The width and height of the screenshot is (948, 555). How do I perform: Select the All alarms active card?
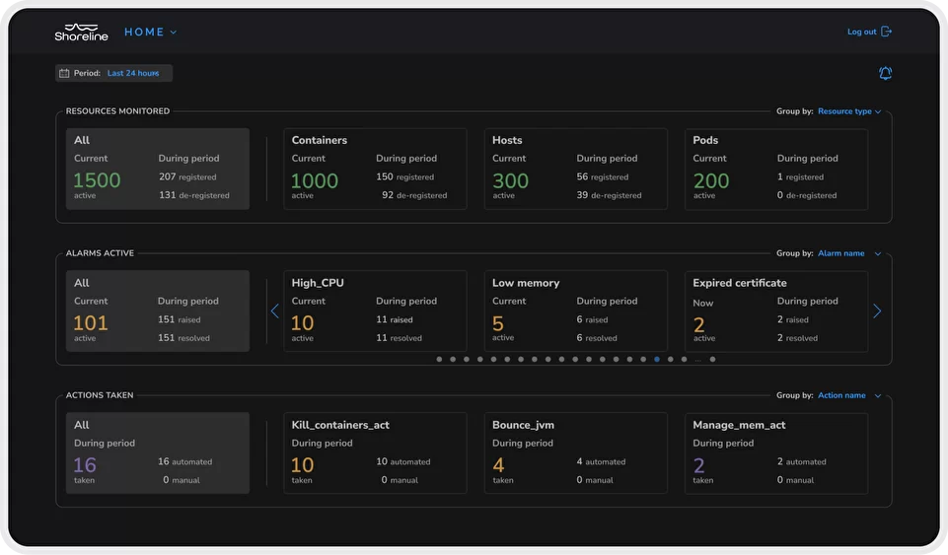click(x=158, y=312)
